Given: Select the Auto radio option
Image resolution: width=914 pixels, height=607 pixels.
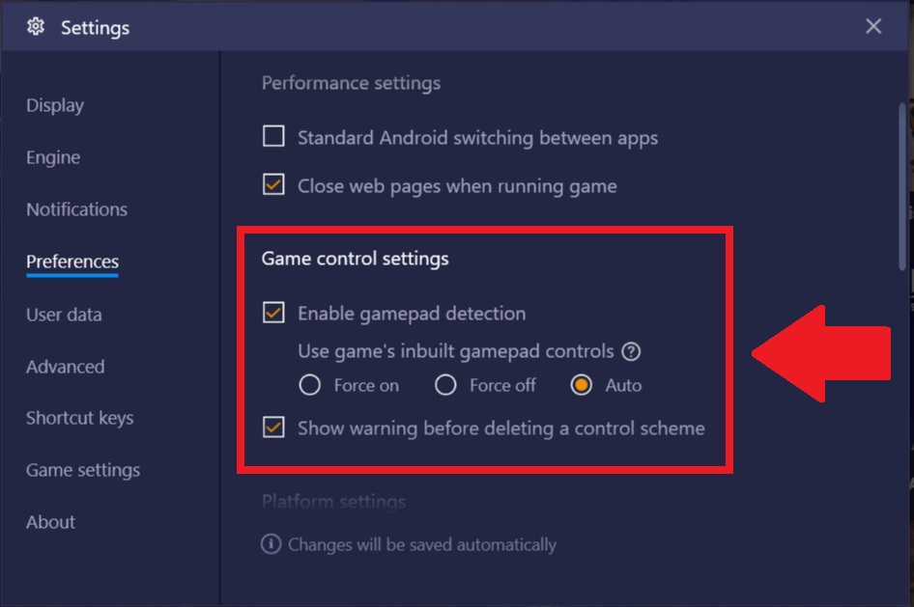Looking at the screenshot, I should pyautogui.click(x=582, y=385).
